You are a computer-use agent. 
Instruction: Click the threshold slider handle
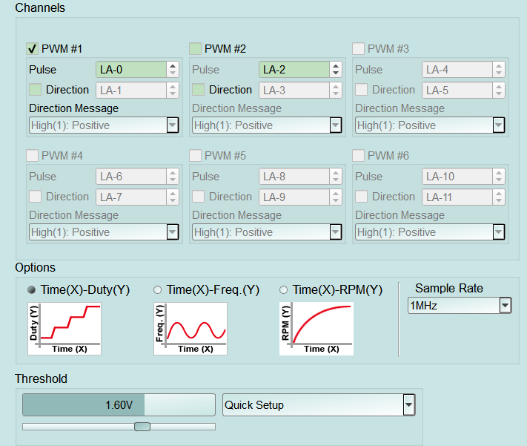pos(142,427)
